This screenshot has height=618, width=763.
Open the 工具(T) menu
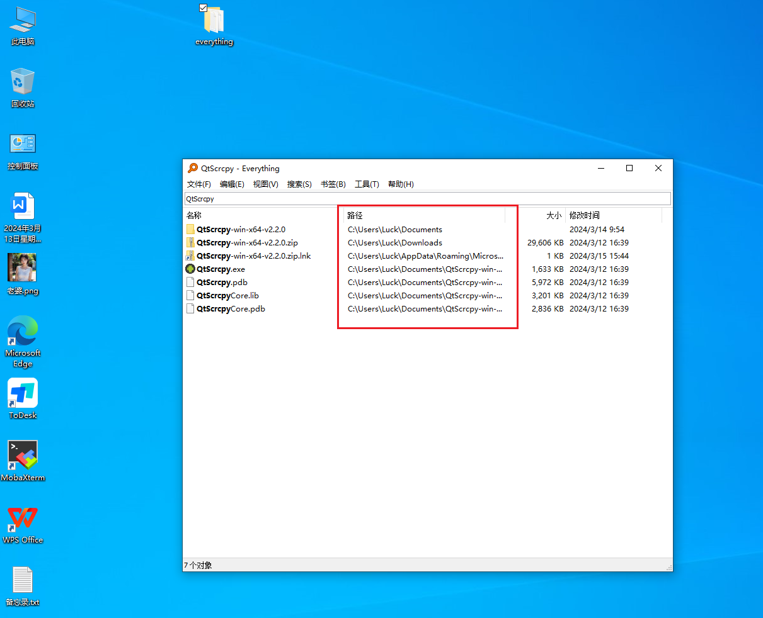point(367,184)
